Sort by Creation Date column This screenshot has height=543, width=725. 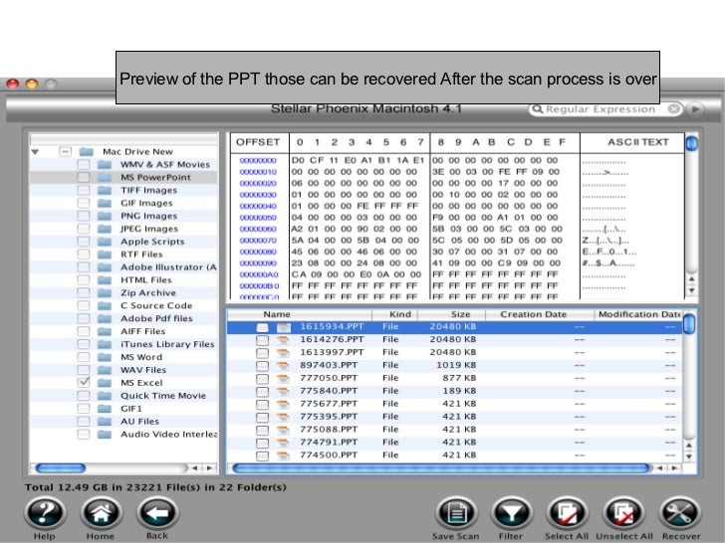tap(533, 314)
